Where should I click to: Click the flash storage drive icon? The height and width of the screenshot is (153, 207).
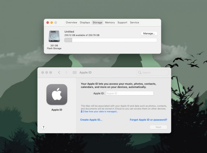tap(54, 36)
